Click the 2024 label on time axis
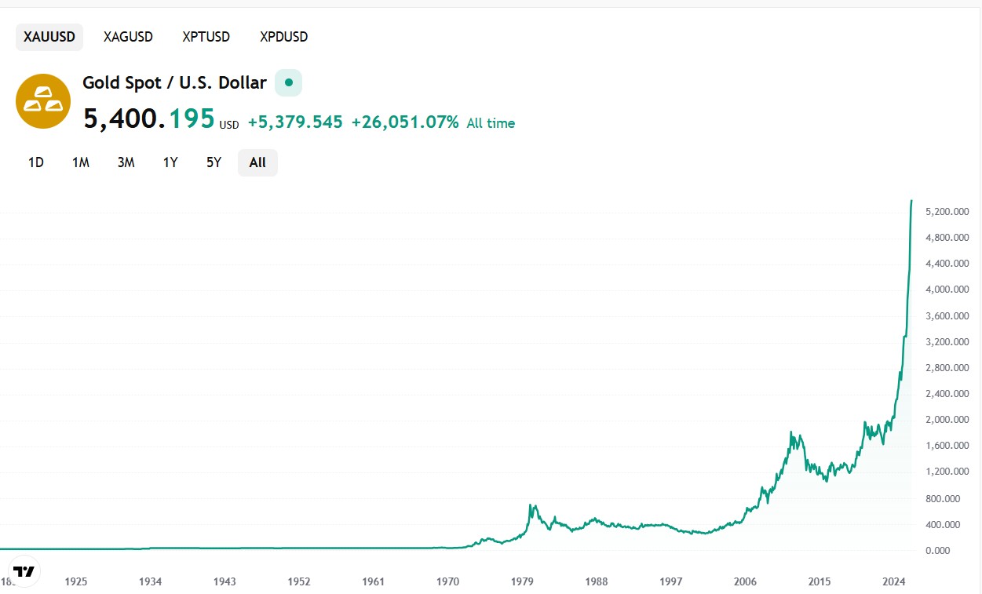 pyautogui.click(x=894, y=581)
